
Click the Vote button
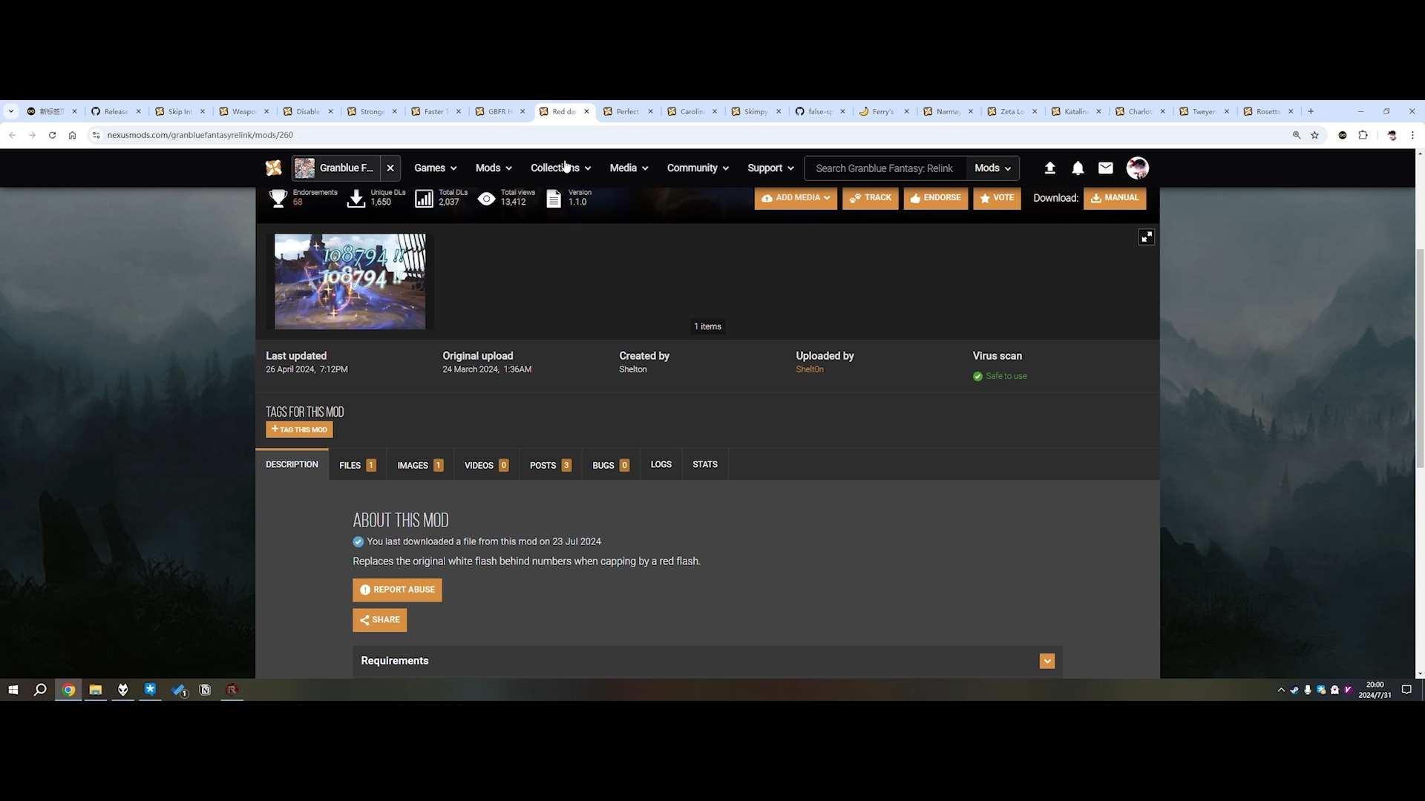coord(997,198)
